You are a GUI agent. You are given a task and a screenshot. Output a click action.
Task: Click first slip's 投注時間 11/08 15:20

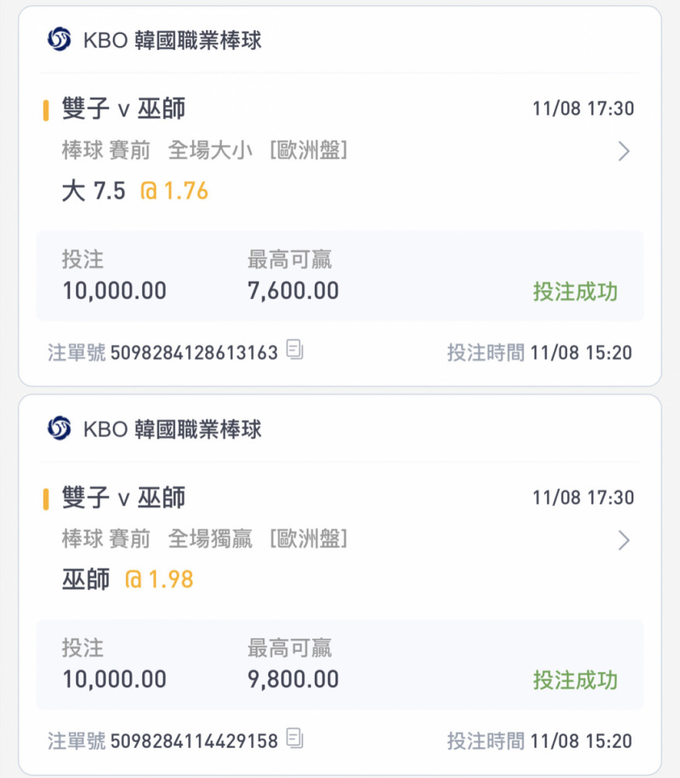(539, 352)
